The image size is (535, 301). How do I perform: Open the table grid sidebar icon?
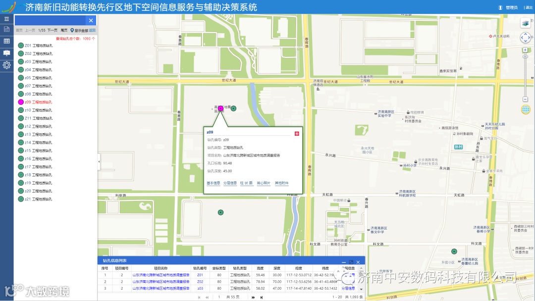tap(6, 41)
